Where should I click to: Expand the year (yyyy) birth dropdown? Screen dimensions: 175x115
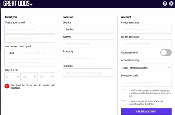click(x=47, y=77)
